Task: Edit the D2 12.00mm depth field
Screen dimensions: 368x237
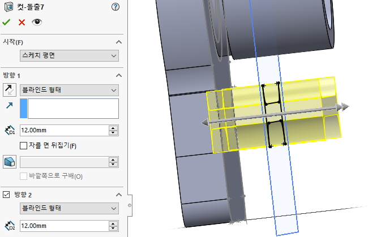Action: click(x=65, y=226)
